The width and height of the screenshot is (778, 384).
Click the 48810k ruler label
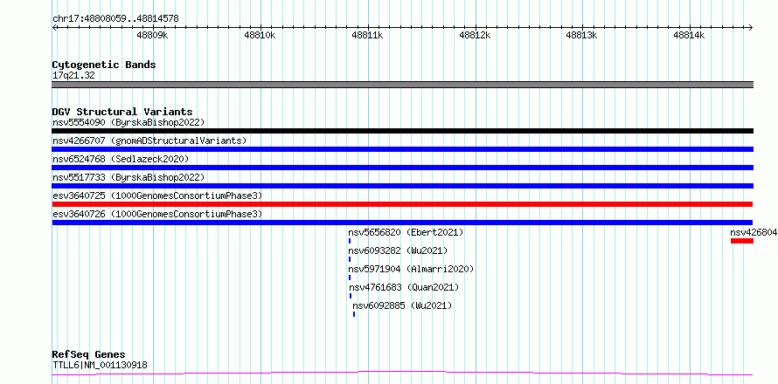tap(260, 35)
